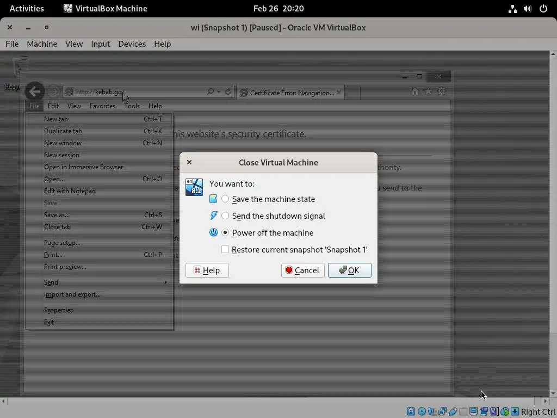Image resolution: width=557 pixels, height=418 pixels.
Task: Open the VirtualBox View menu
Action: coord(74,44)
